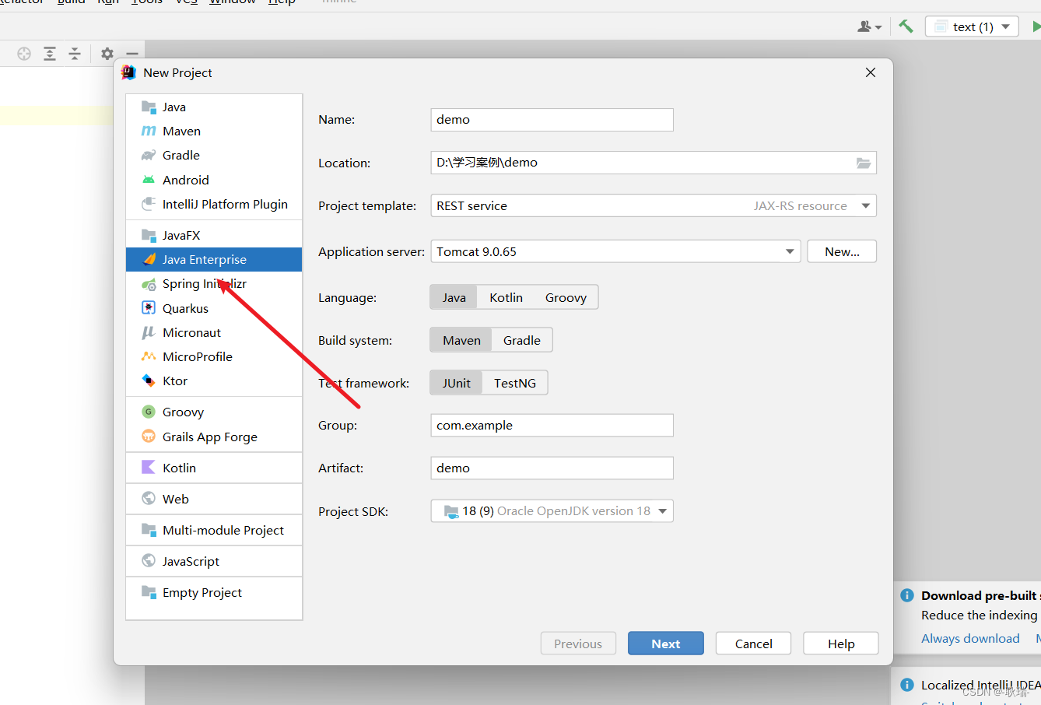The width and height of the screenshot is (1041, 705).
Task: Open the user account dropdown in toolbar
Action: click(x=869, y=26)
